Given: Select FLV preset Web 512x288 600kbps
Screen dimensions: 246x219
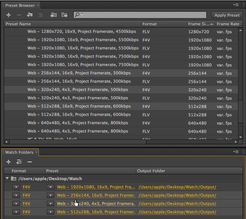Looking at the screenshot, I should 121,115.
